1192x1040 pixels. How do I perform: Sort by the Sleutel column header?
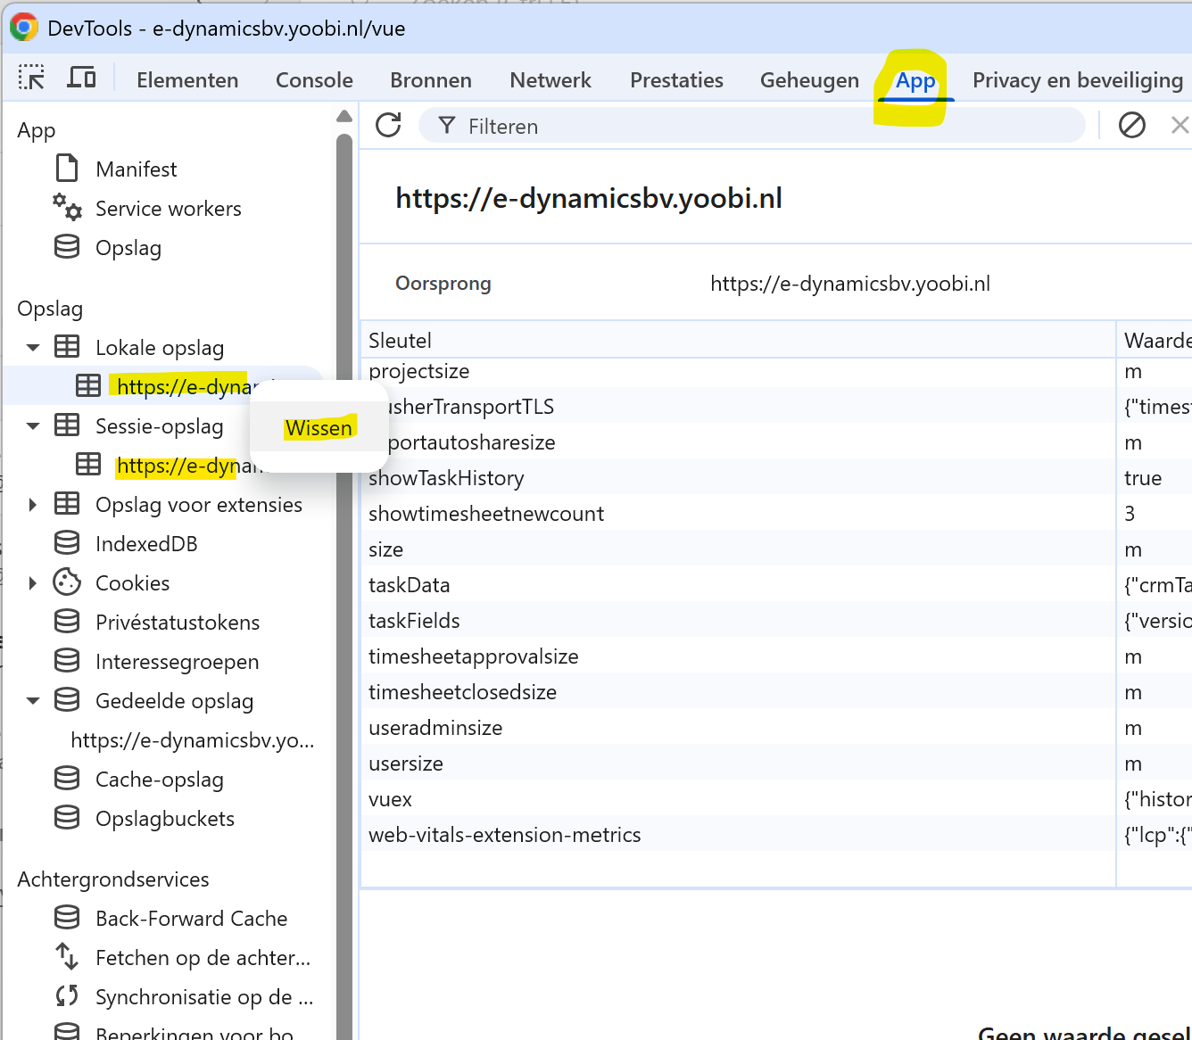738,340
